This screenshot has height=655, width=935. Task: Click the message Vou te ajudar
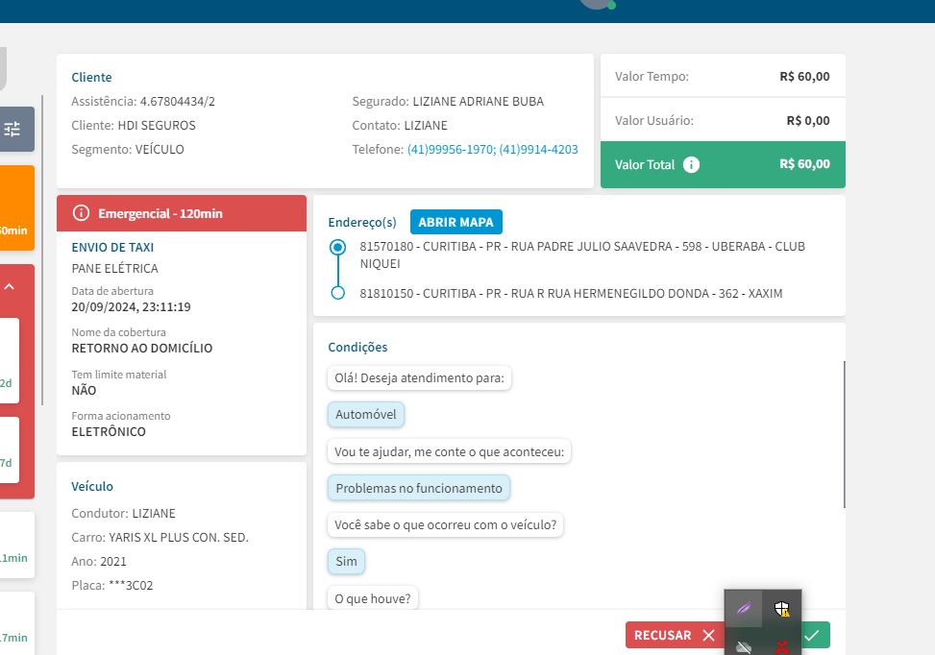pos(449,451)
